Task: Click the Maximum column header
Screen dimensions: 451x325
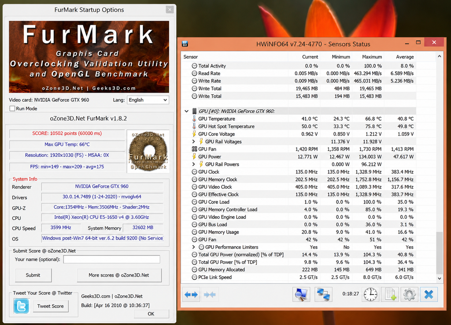Action: click(372, 57)
